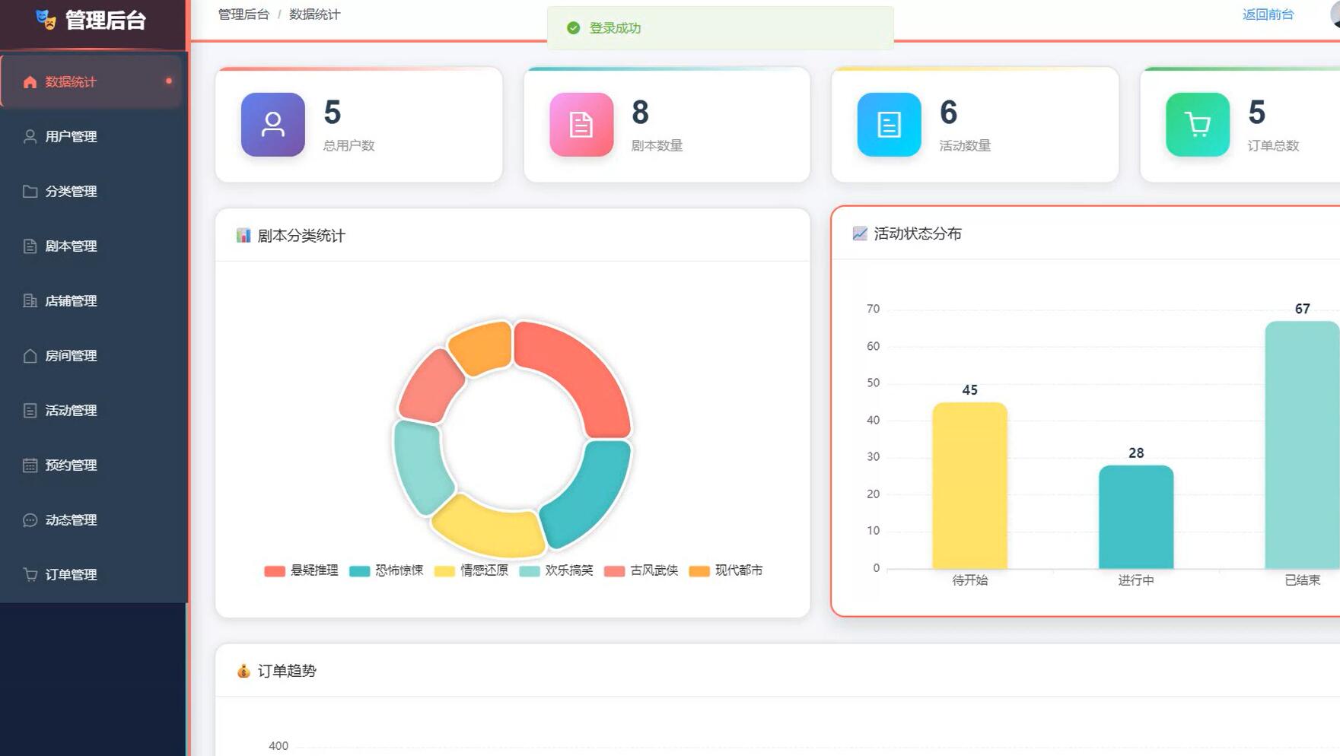Image resolution: width=1340 pixels, height=756 pixels.
Task: Click the green check icon in 登录成功 toast
Action: click(574, 28)
